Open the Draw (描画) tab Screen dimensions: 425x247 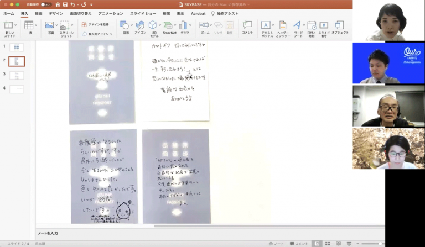[39, 13]
